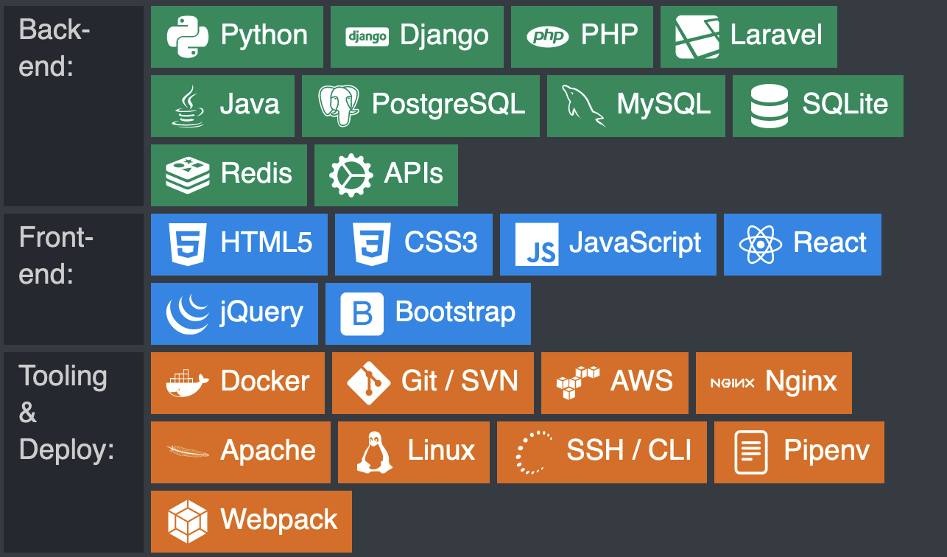Viewport: 947px width, 557px height.
Task: Click the Pipenv document icon
Action: tap(751, 452)
